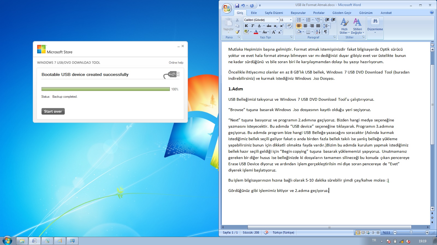
Task: Click the Sözcük: 208 word count
Action: 251,232
